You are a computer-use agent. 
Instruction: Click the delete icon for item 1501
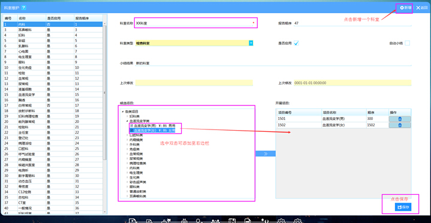(400, 119)
